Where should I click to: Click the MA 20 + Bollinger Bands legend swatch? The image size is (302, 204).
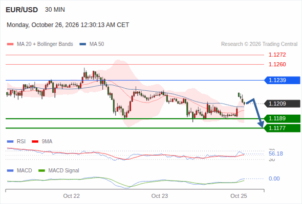pyautogui.click(x=10, y=44)
